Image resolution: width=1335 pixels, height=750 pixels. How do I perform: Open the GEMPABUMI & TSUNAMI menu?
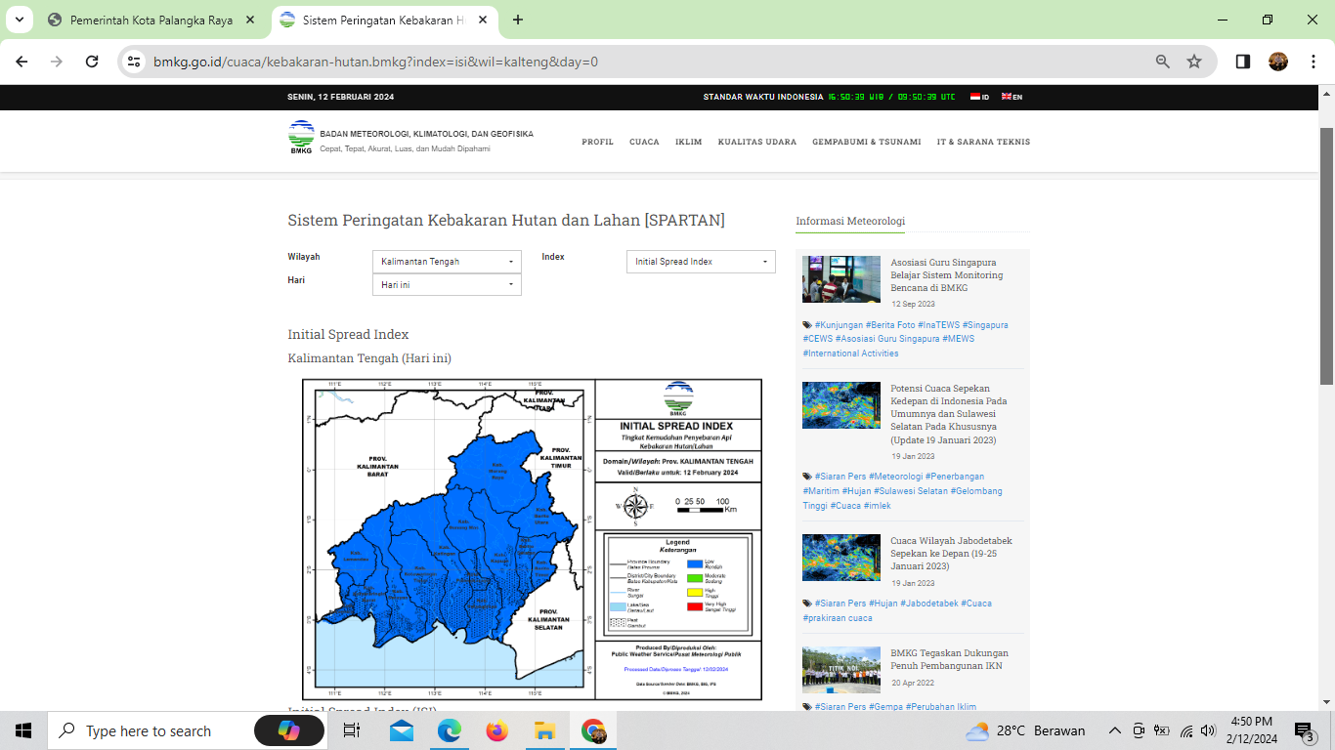pos(866,142)
